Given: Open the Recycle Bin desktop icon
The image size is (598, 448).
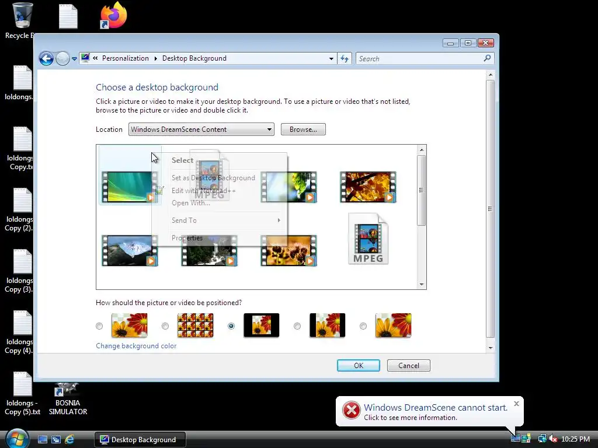Looking at the screenshot, I should click(x=22, y=20).
